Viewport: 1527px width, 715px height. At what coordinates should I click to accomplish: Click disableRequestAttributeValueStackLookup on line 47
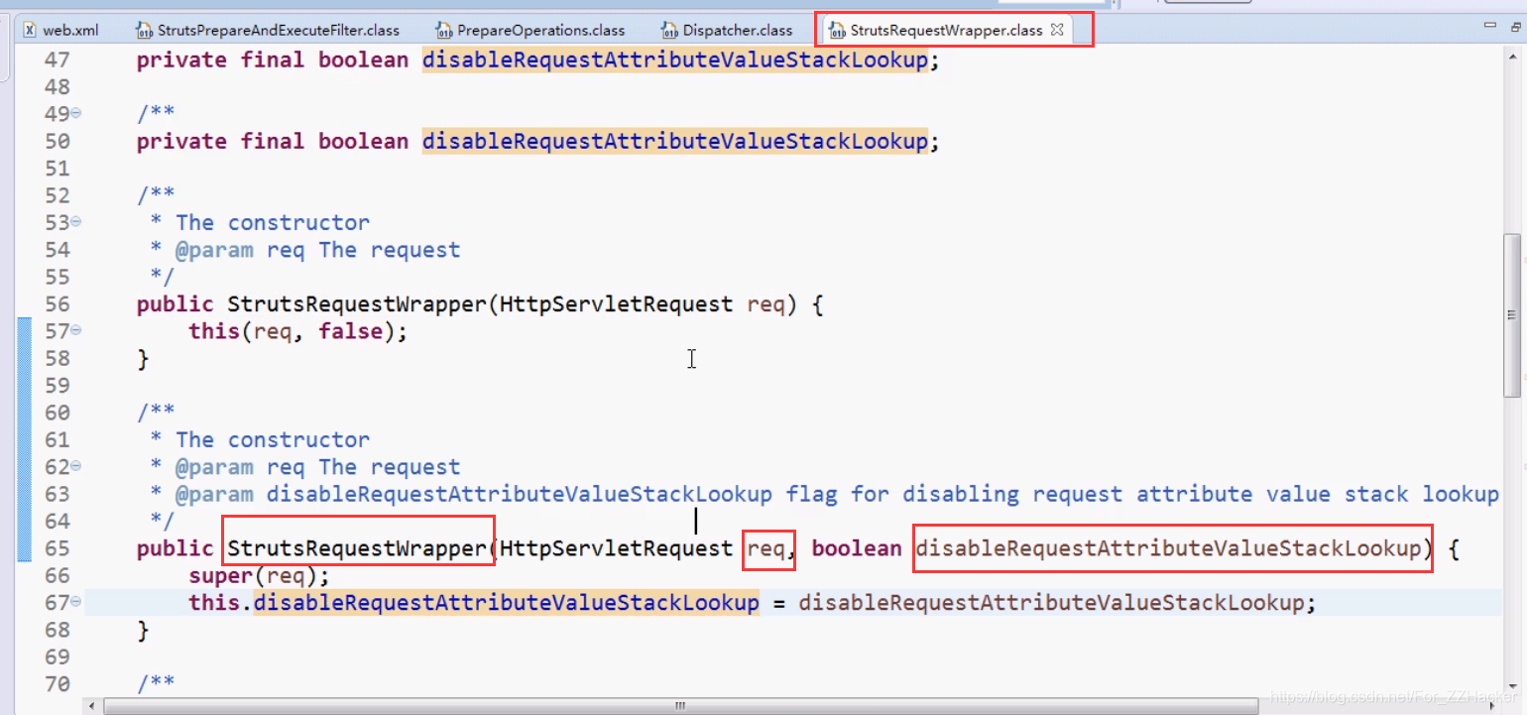click(x=675, y=60)
